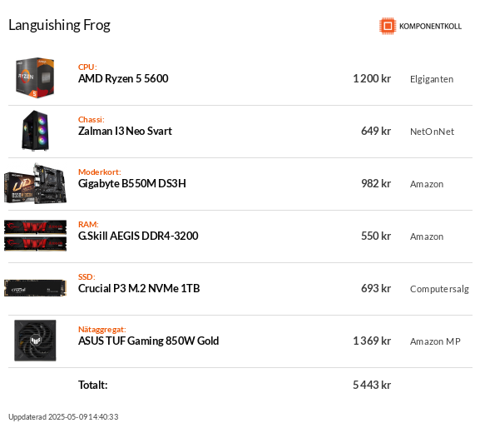
Task: Click the Komponentkoll chip logo icon
Action: tap(388, 26)
